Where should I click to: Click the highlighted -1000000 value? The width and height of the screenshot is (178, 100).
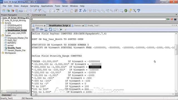95,67
